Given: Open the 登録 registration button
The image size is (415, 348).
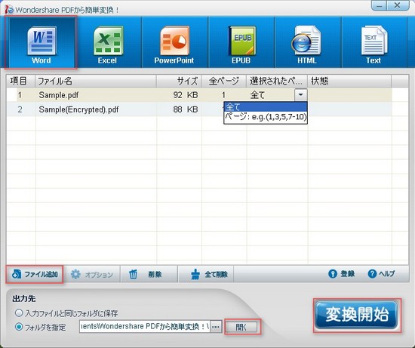Looking at the screenshot, I should [x=341, y=274].
